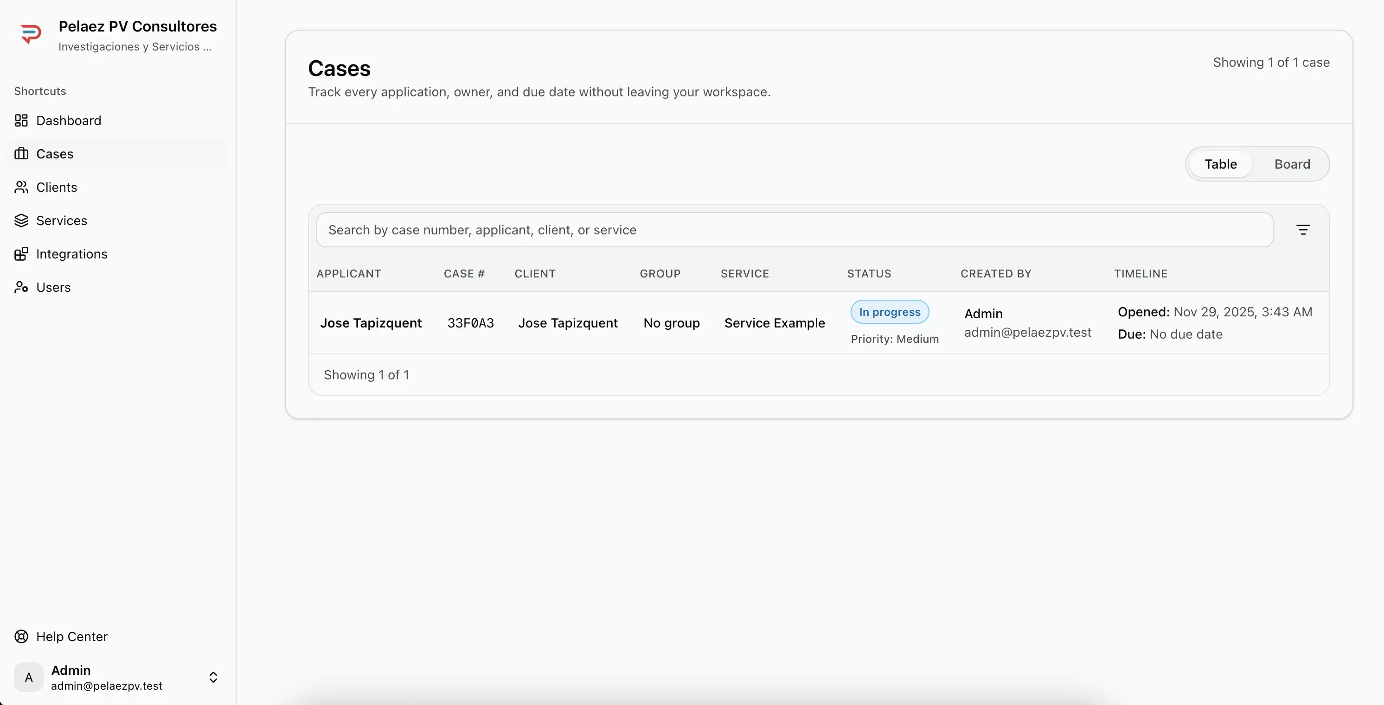Open the Help Center entry
This screenshot has width=1384, height=705.
click(x=72, y=636)
